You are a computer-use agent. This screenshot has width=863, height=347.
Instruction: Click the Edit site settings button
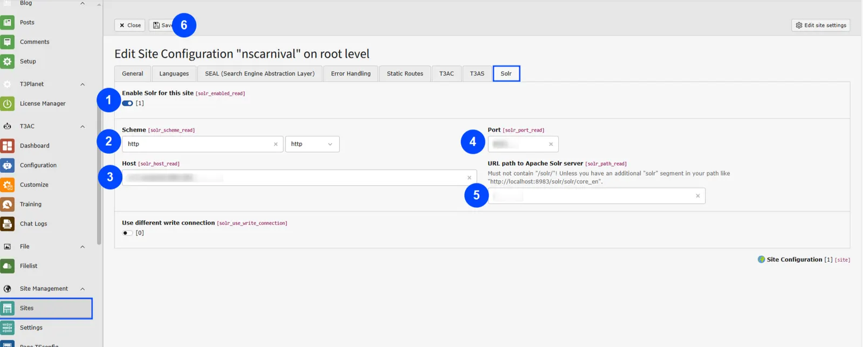[x=821, y=25]
